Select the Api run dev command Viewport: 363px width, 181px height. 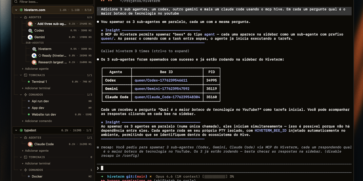60,101
